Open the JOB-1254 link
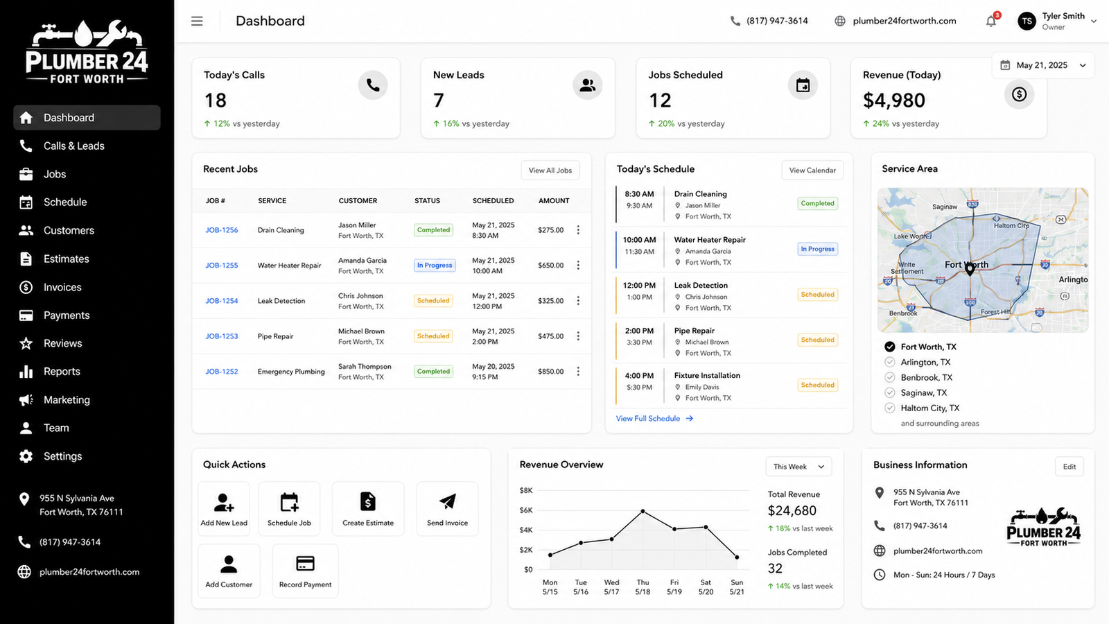 click(222, 301)
